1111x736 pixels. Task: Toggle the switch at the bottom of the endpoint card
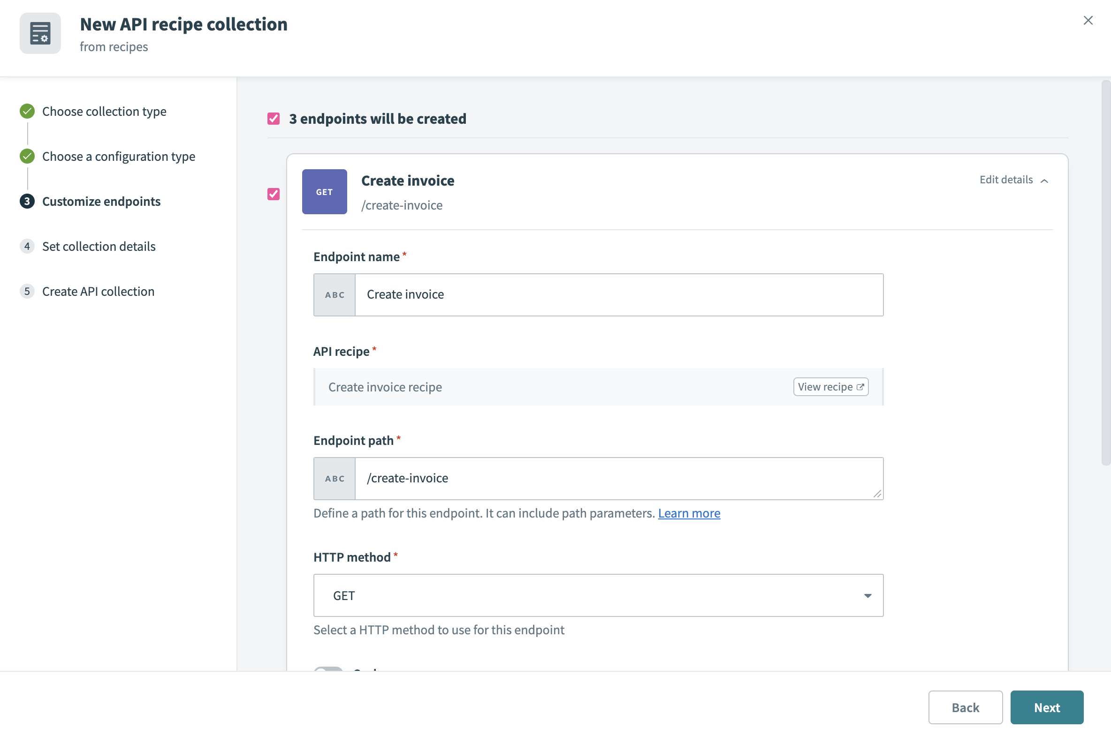[329, 671]
